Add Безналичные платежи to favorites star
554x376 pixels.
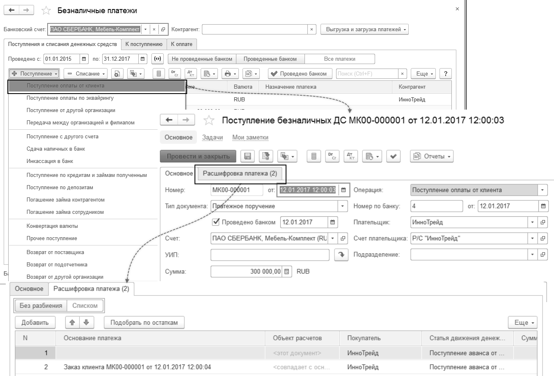pyautogui.click(x=46, y=11)
